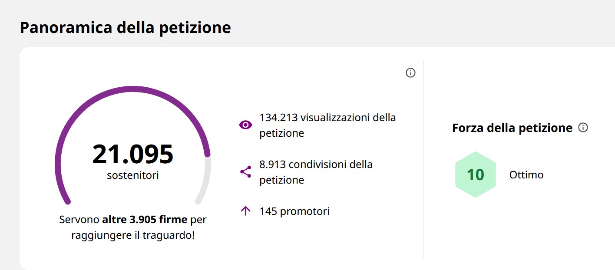Click the 145 promotori label
This screenshot has height=270, width=615.
tap(294, 211)
